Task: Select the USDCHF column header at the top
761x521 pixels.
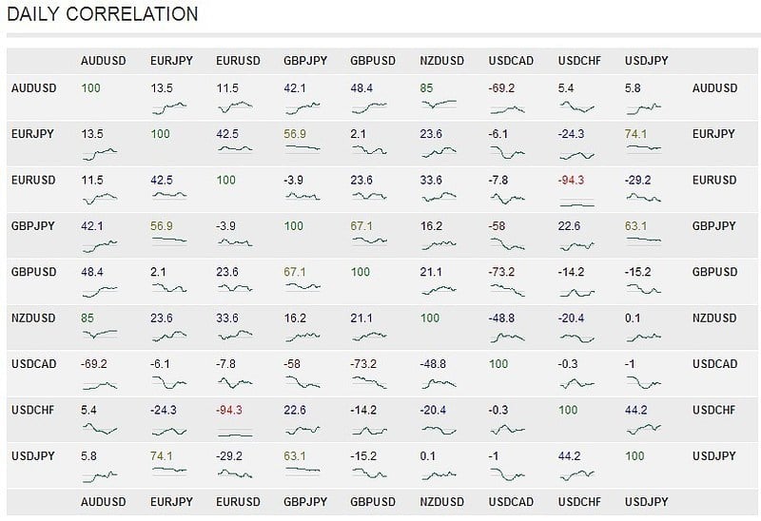Action: pyautogui.click(x=578, y=61)
